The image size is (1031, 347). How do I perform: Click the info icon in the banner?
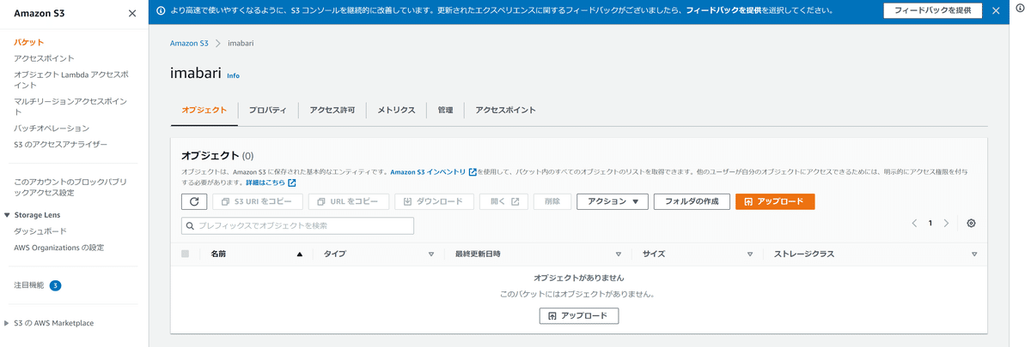pos(161,11)
